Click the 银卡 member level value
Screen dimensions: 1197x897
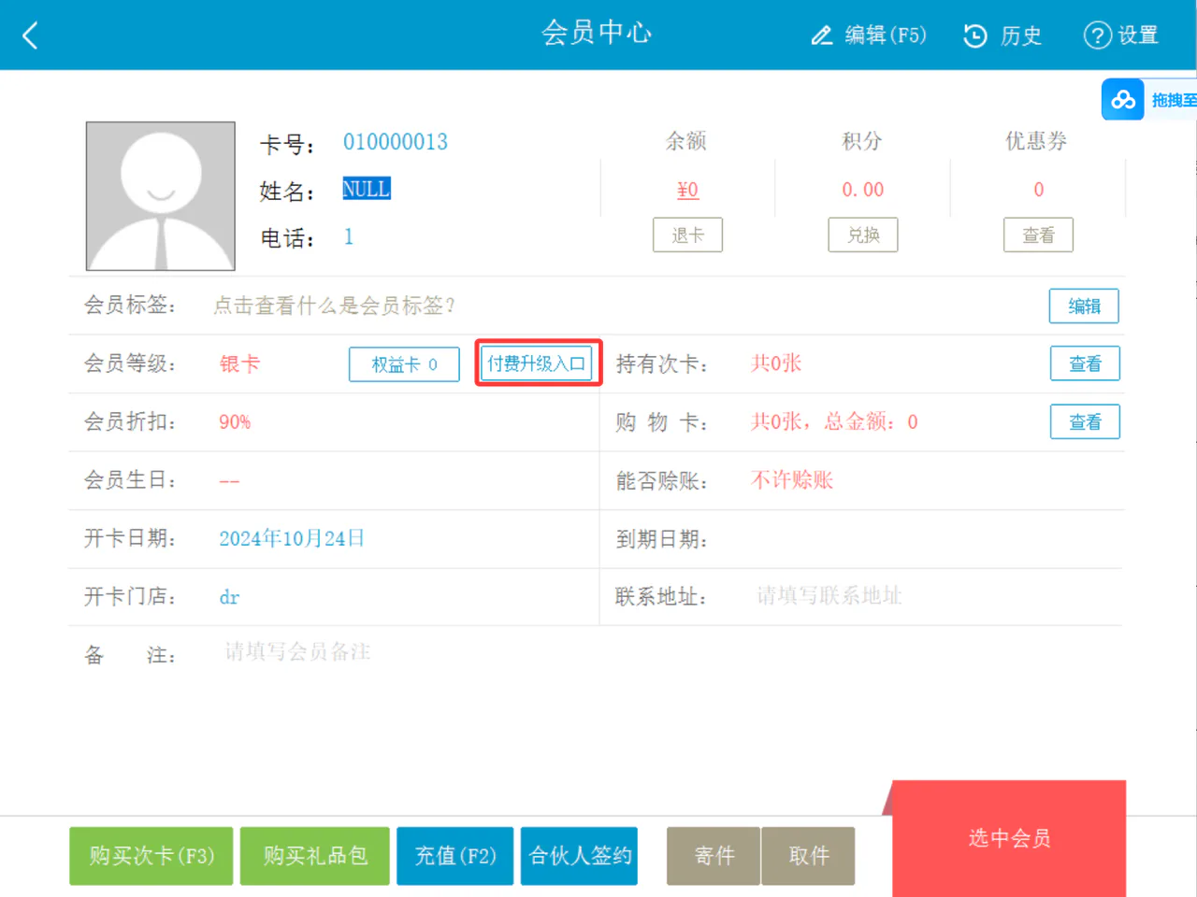[x=239, y=363]
